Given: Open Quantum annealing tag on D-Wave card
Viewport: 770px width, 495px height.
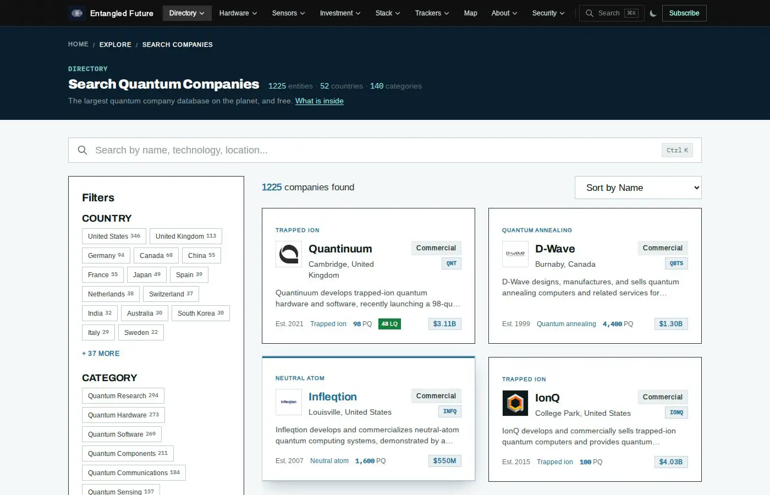Looking at the screenshot, I should [x=566, y=324].
